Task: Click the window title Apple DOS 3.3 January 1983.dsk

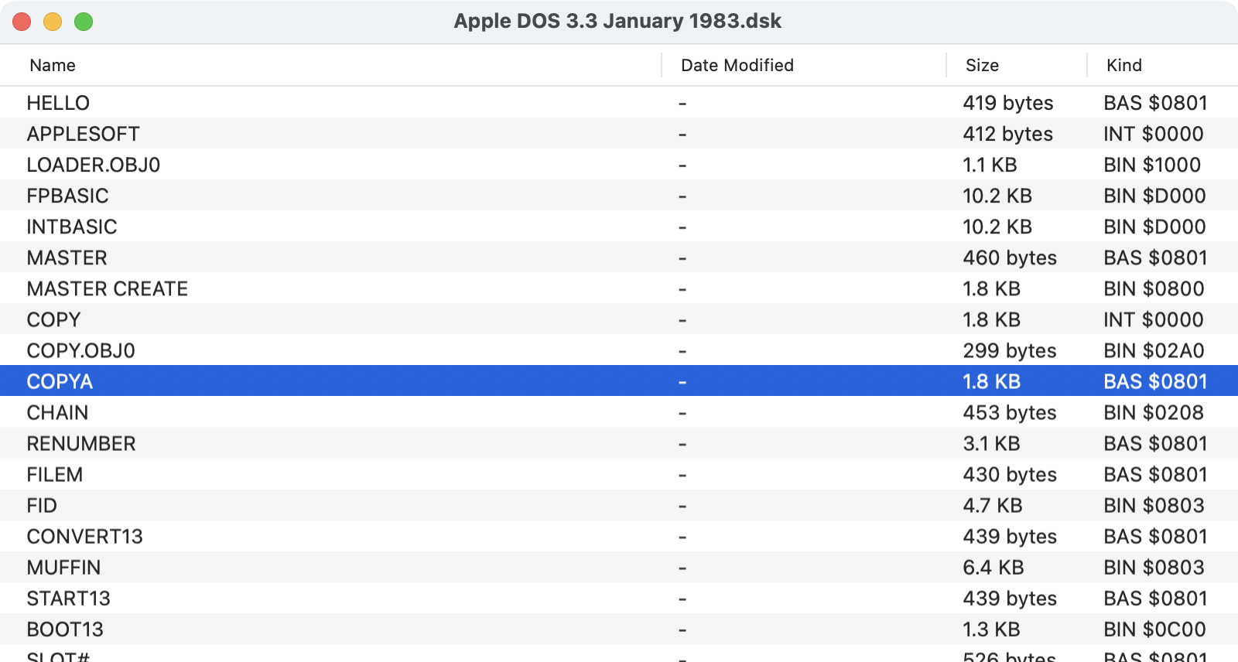Action: point(617,21)
